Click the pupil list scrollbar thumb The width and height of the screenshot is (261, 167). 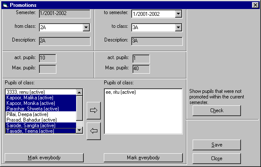tap(79, 108)
